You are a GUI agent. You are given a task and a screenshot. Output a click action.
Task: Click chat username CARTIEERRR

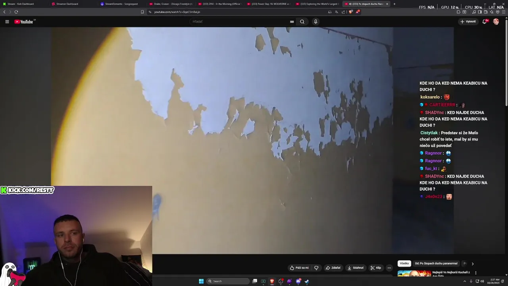coord(442,105)
